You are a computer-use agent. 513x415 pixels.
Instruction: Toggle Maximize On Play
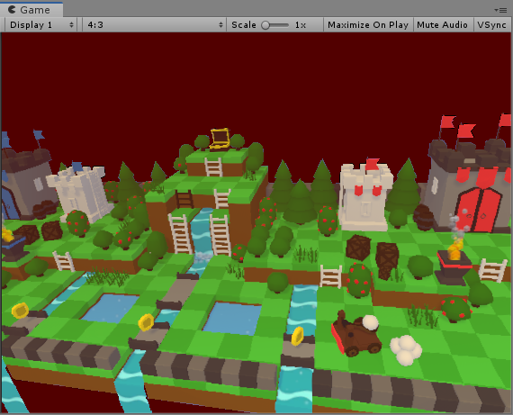click(x=368, y=25)
